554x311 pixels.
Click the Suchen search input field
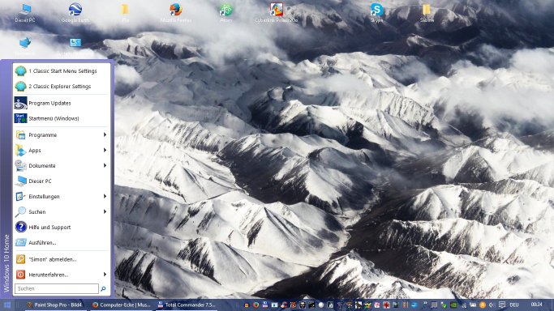[x=57, y=288]
